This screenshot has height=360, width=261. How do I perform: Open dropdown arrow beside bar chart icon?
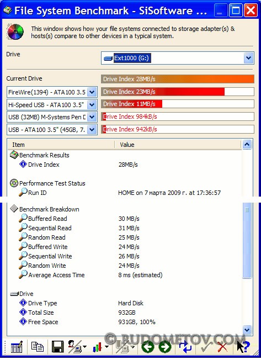(x=106, y=347)
